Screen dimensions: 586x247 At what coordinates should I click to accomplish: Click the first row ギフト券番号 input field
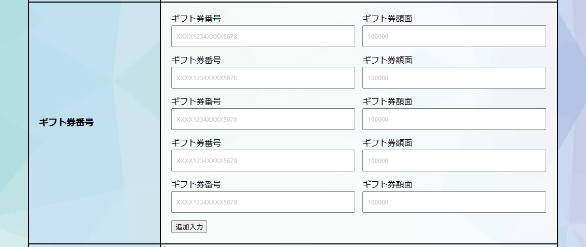[263, 36]
